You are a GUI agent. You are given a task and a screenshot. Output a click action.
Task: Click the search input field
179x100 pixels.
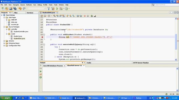(167, 5)
